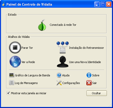Click the black silhouette new identity icon
This screenshot has height=108, width=113.
63,62
